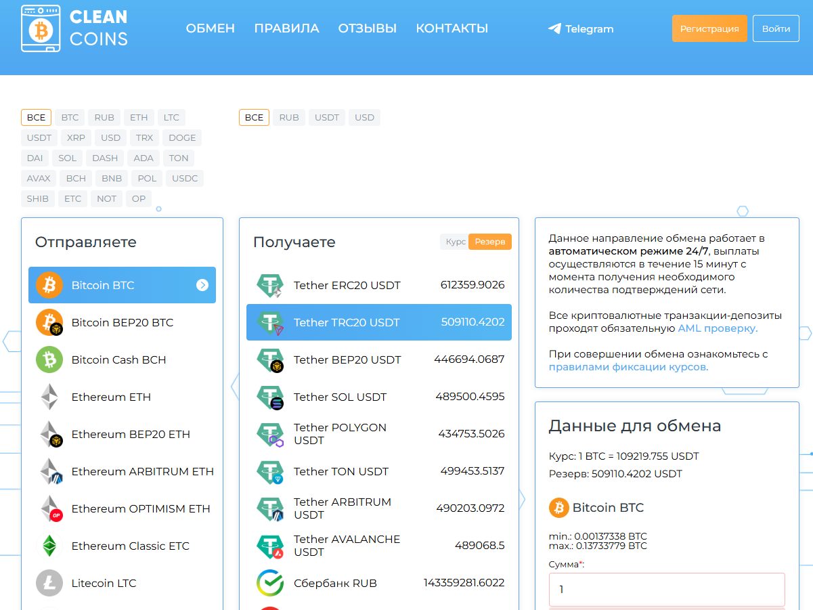This screenshot has width=813, height=610.
Task: Click the Tether SOL USDT icon
Action: click(x=269, y=397)
